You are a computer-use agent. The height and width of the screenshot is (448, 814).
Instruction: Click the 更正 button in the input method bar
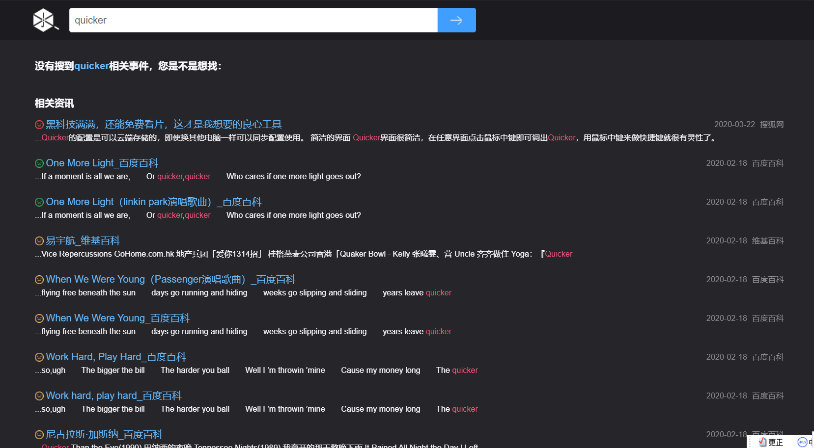[771, 442]
